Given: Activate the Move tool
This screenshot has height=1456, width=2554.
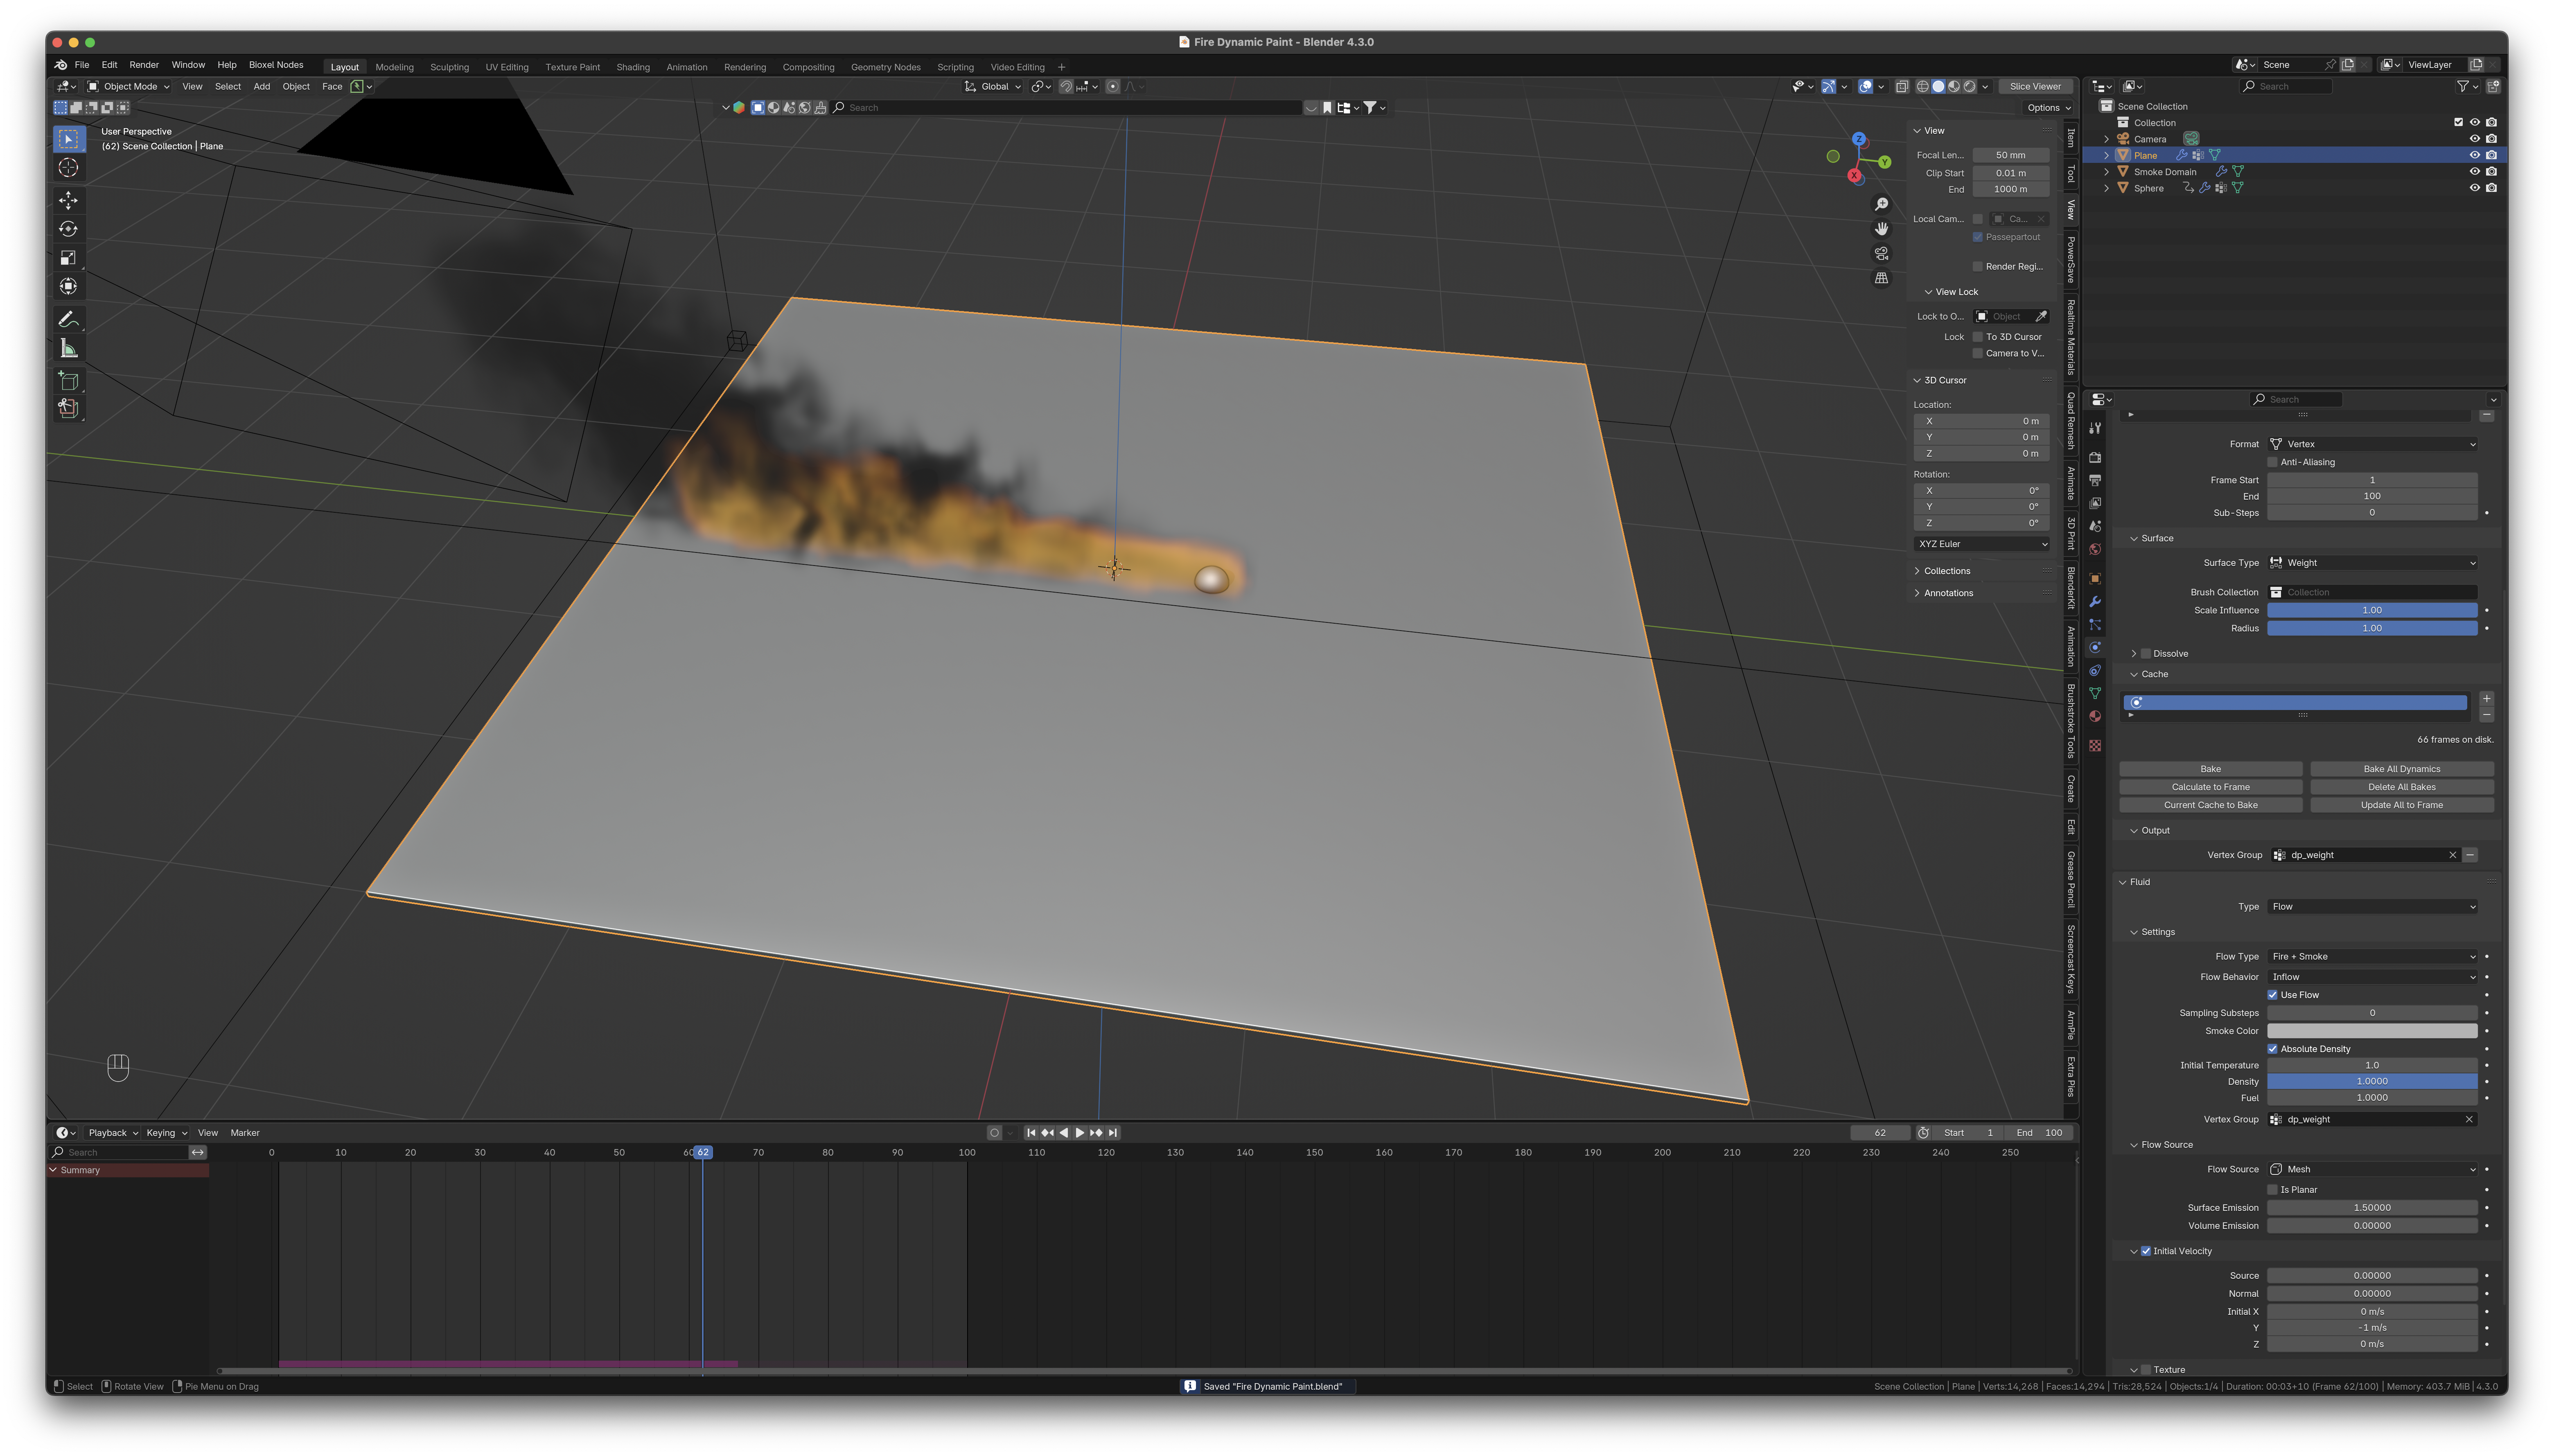Looking at the screenshot, I should pyautogui.click(x=68, y=200).
